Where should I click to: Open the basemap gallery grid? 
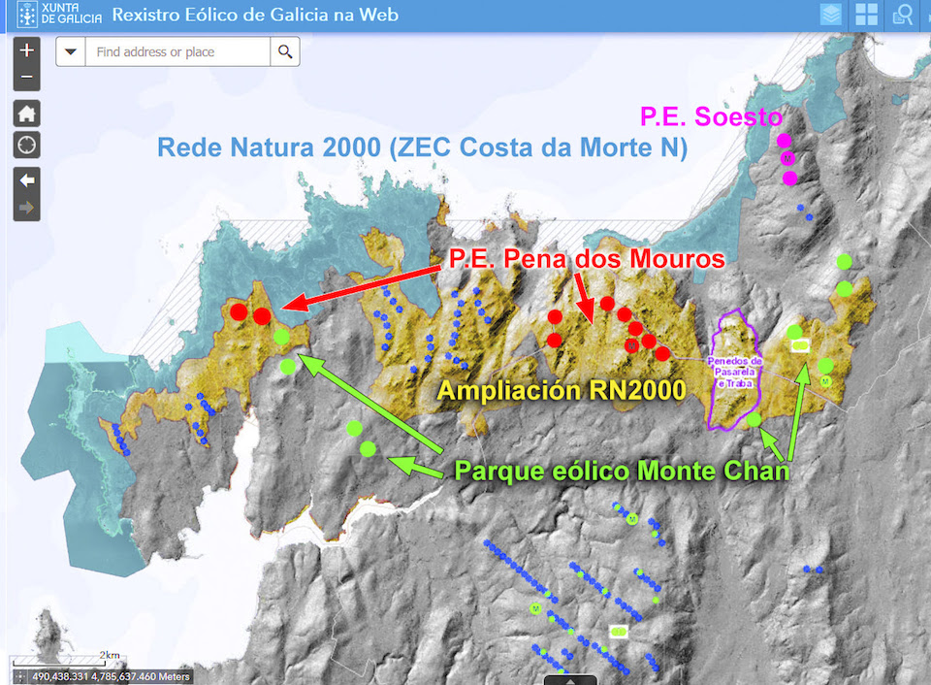click(x=866, y=16)
